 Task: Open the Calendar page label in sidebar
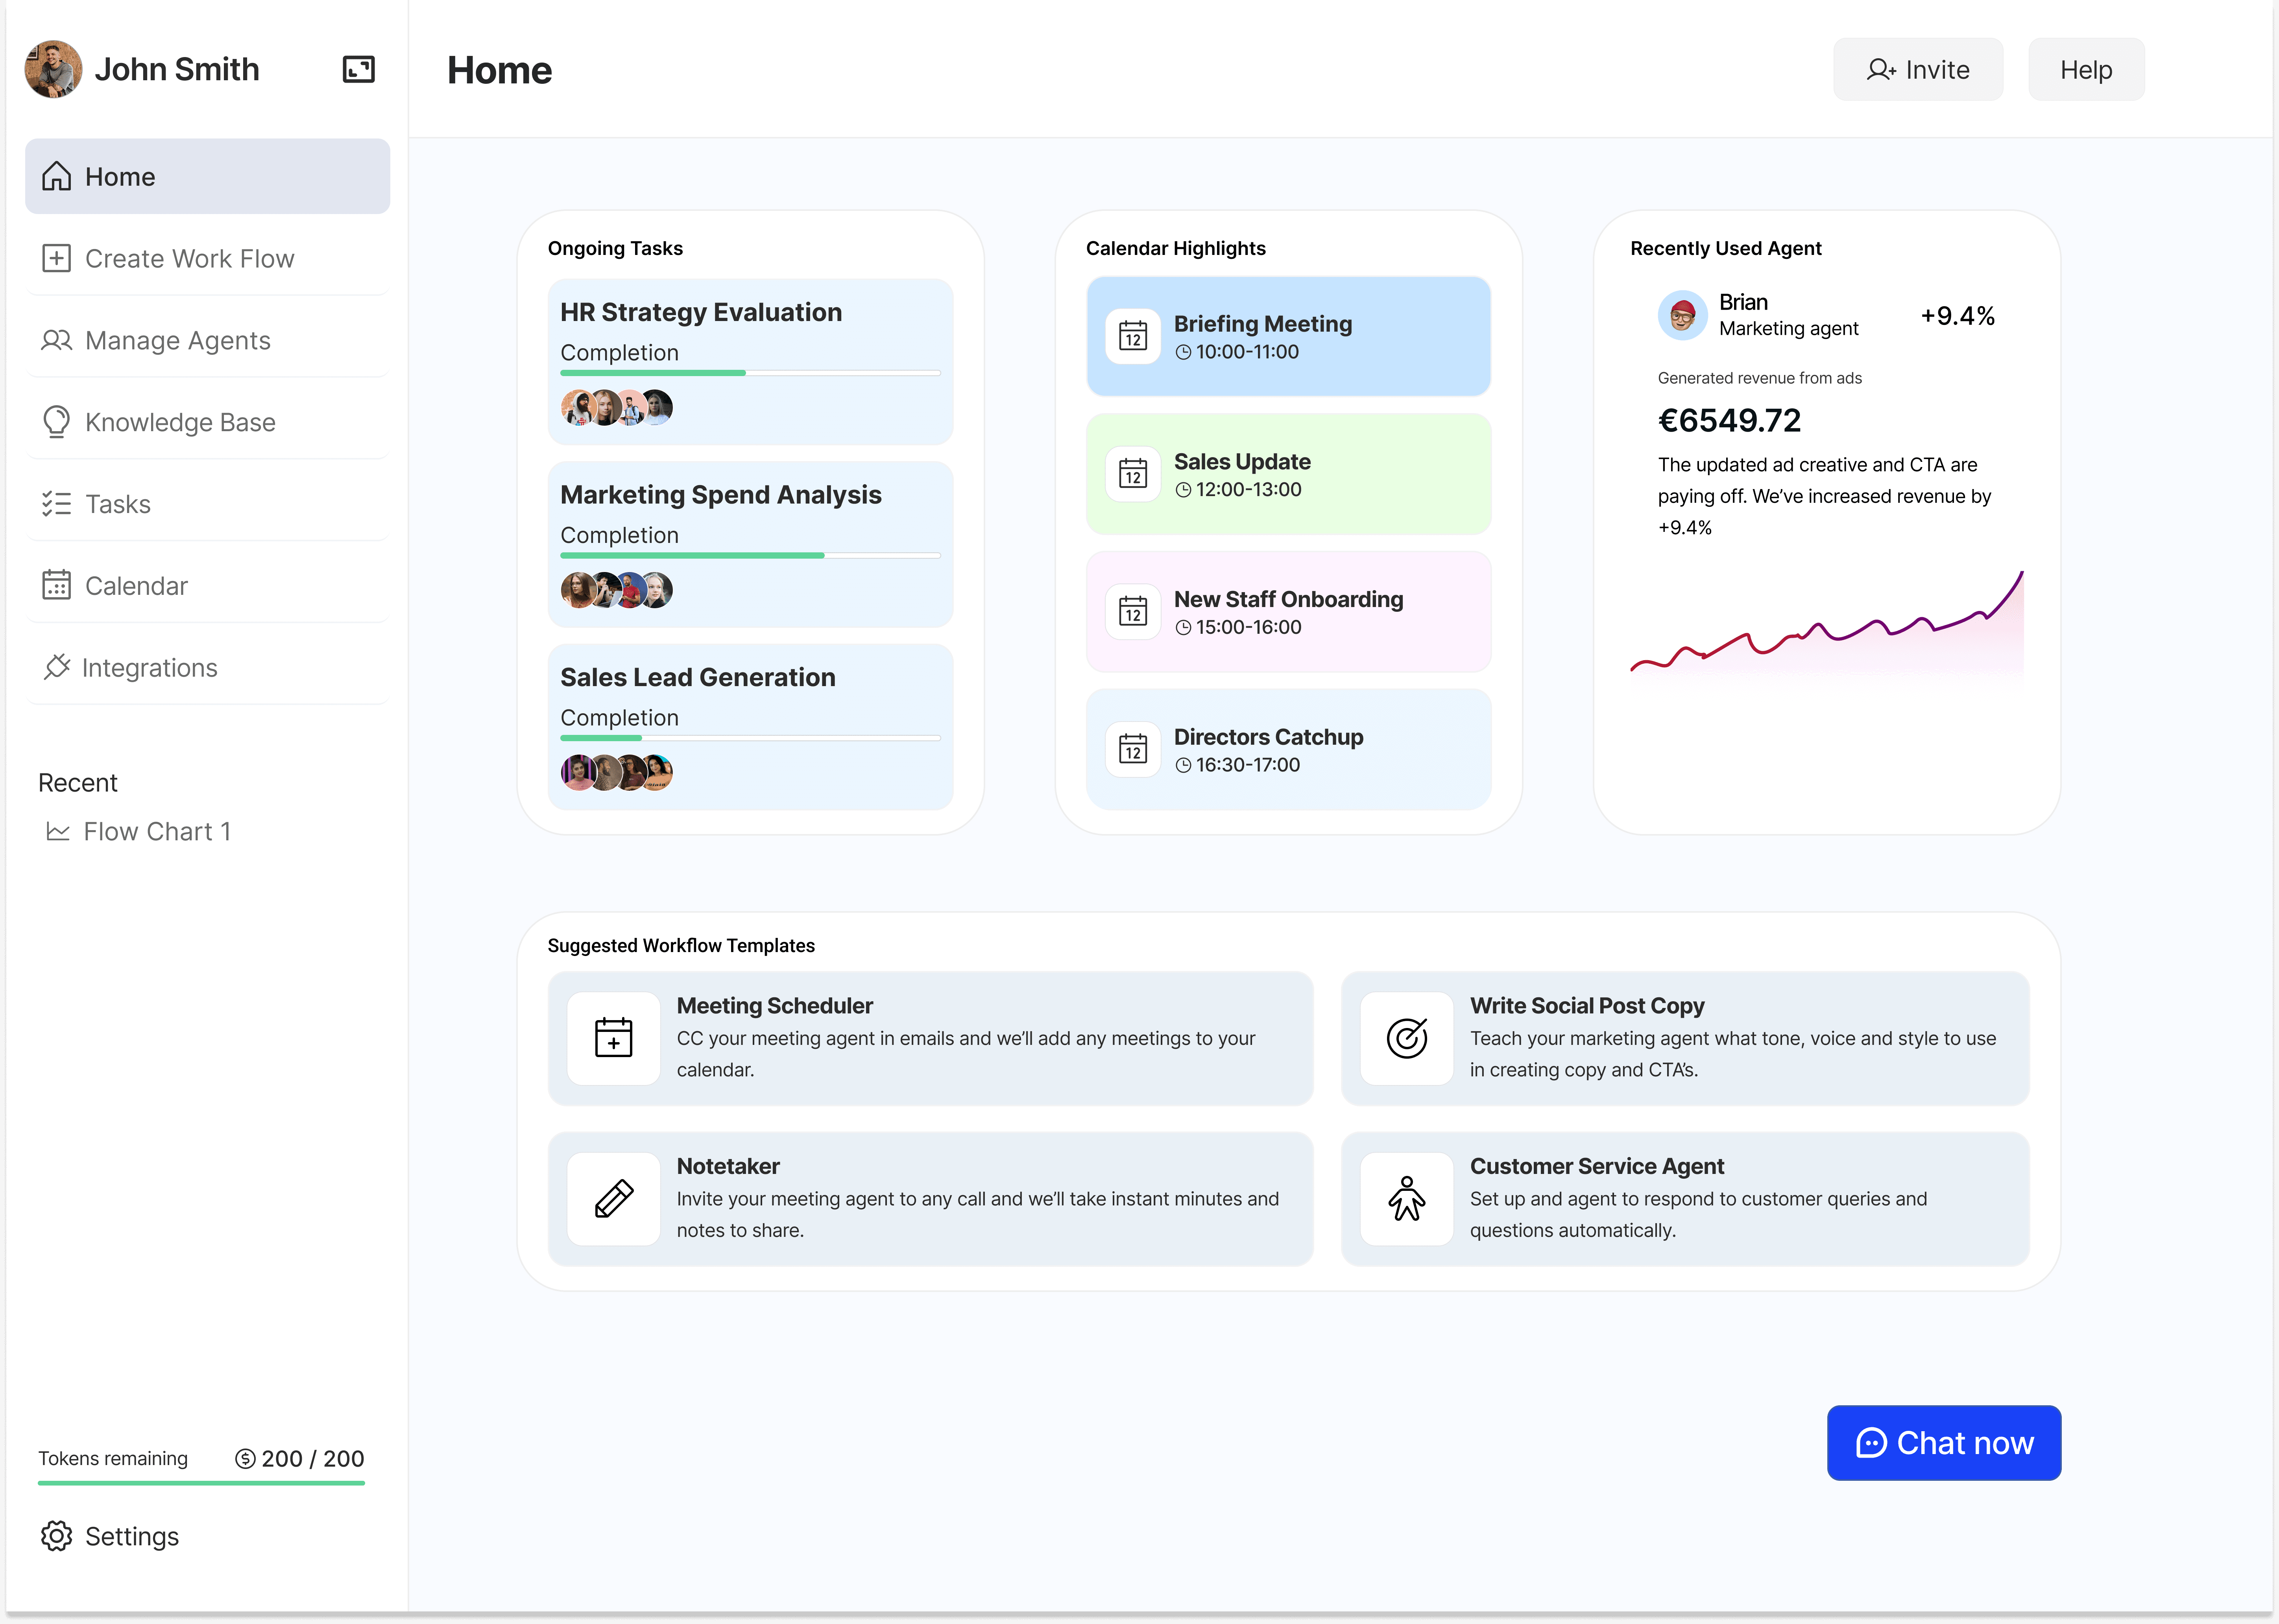pyautogui.click(x=136, y=586)
